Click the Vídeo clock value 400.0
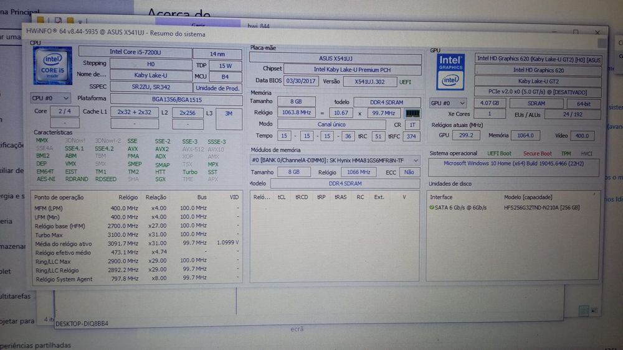The height and width of the screenshot is (350, 623). (582, 136)
